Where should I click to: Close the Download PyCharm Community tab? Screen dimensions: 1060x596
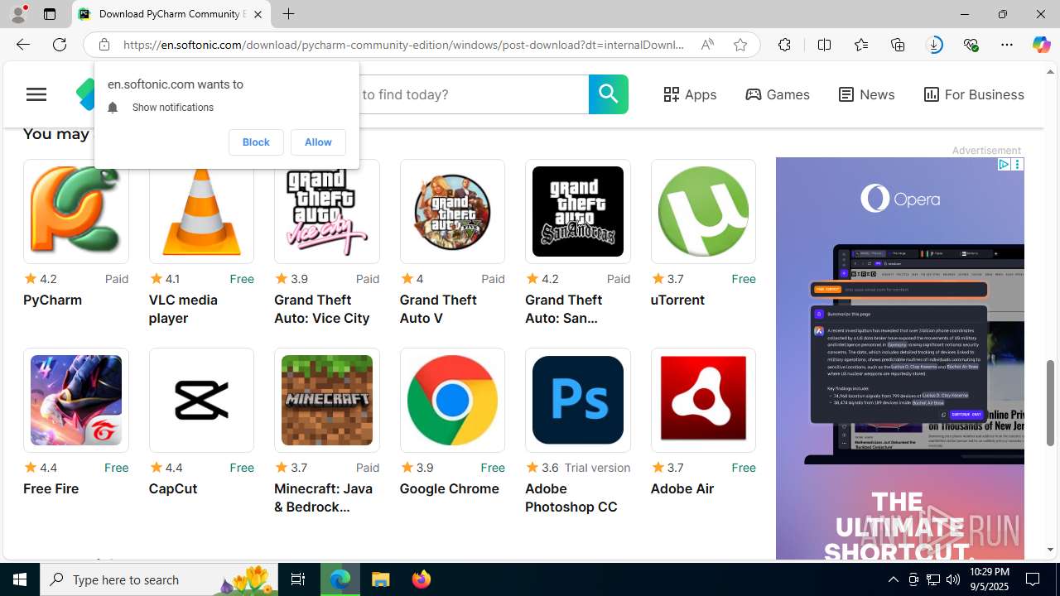click(258, 14)
